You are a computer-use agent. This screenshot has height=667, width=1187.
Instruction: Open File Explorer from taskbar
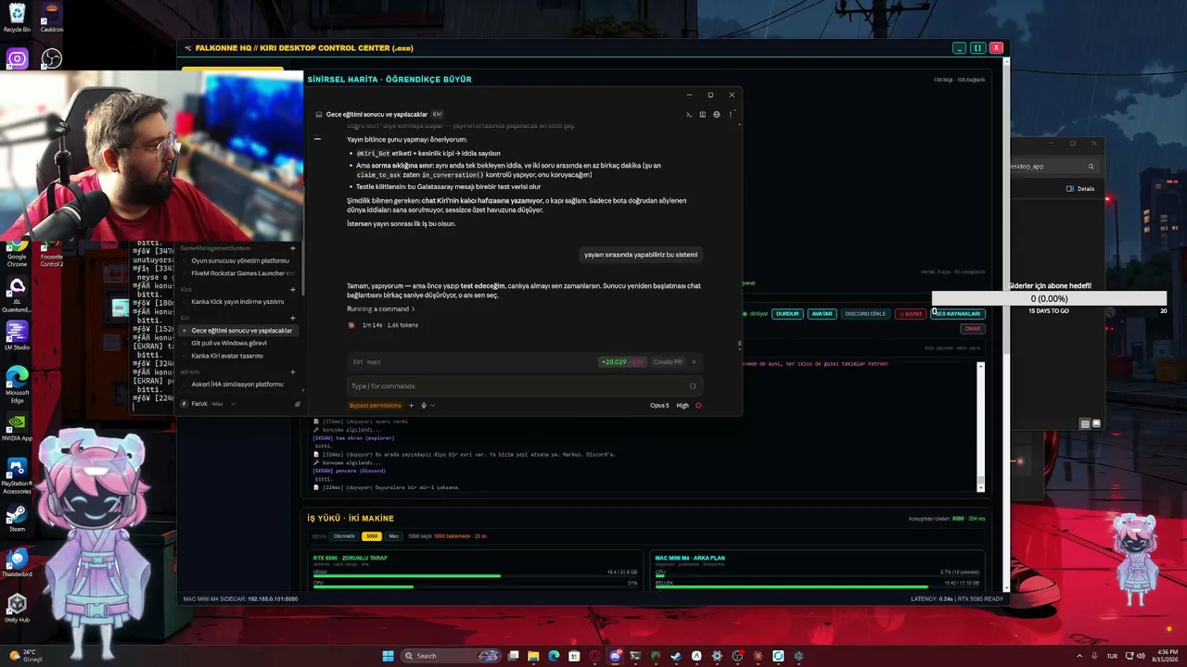coord(533,656)
